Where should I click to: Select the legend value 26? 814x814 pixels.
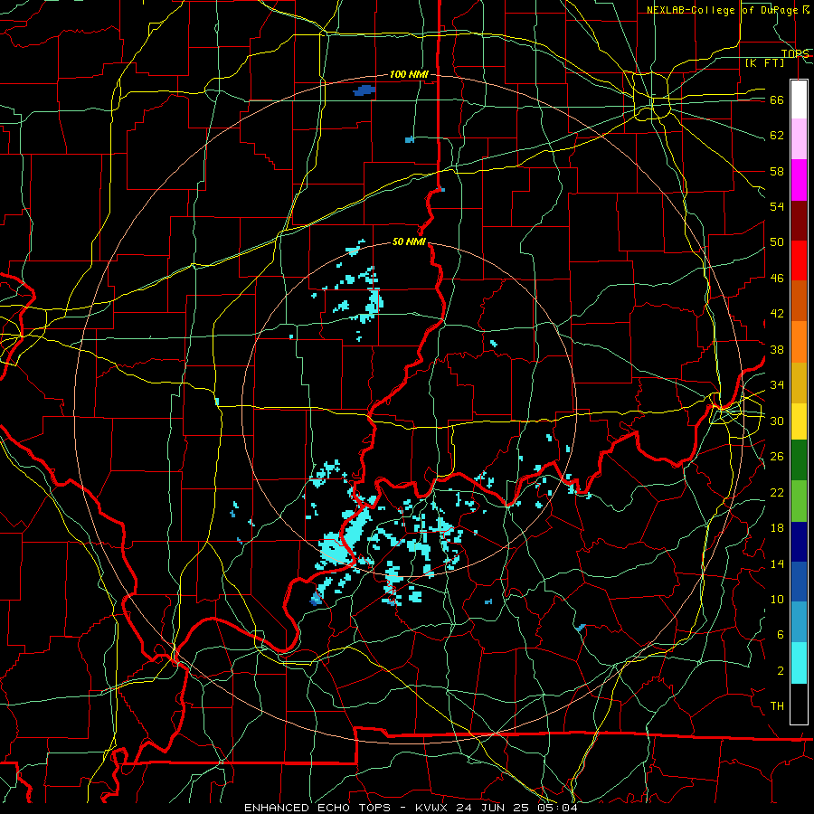[777, 457]
